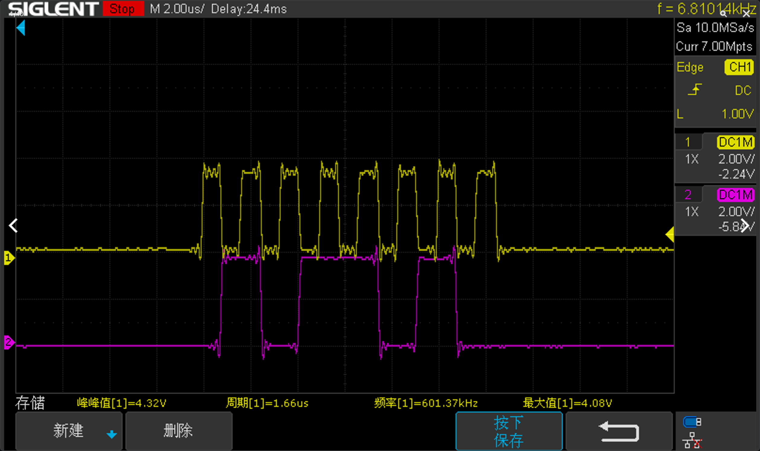
Task: Toggle the CH1 trigger source badge
Action: click(x=739, y=67)
